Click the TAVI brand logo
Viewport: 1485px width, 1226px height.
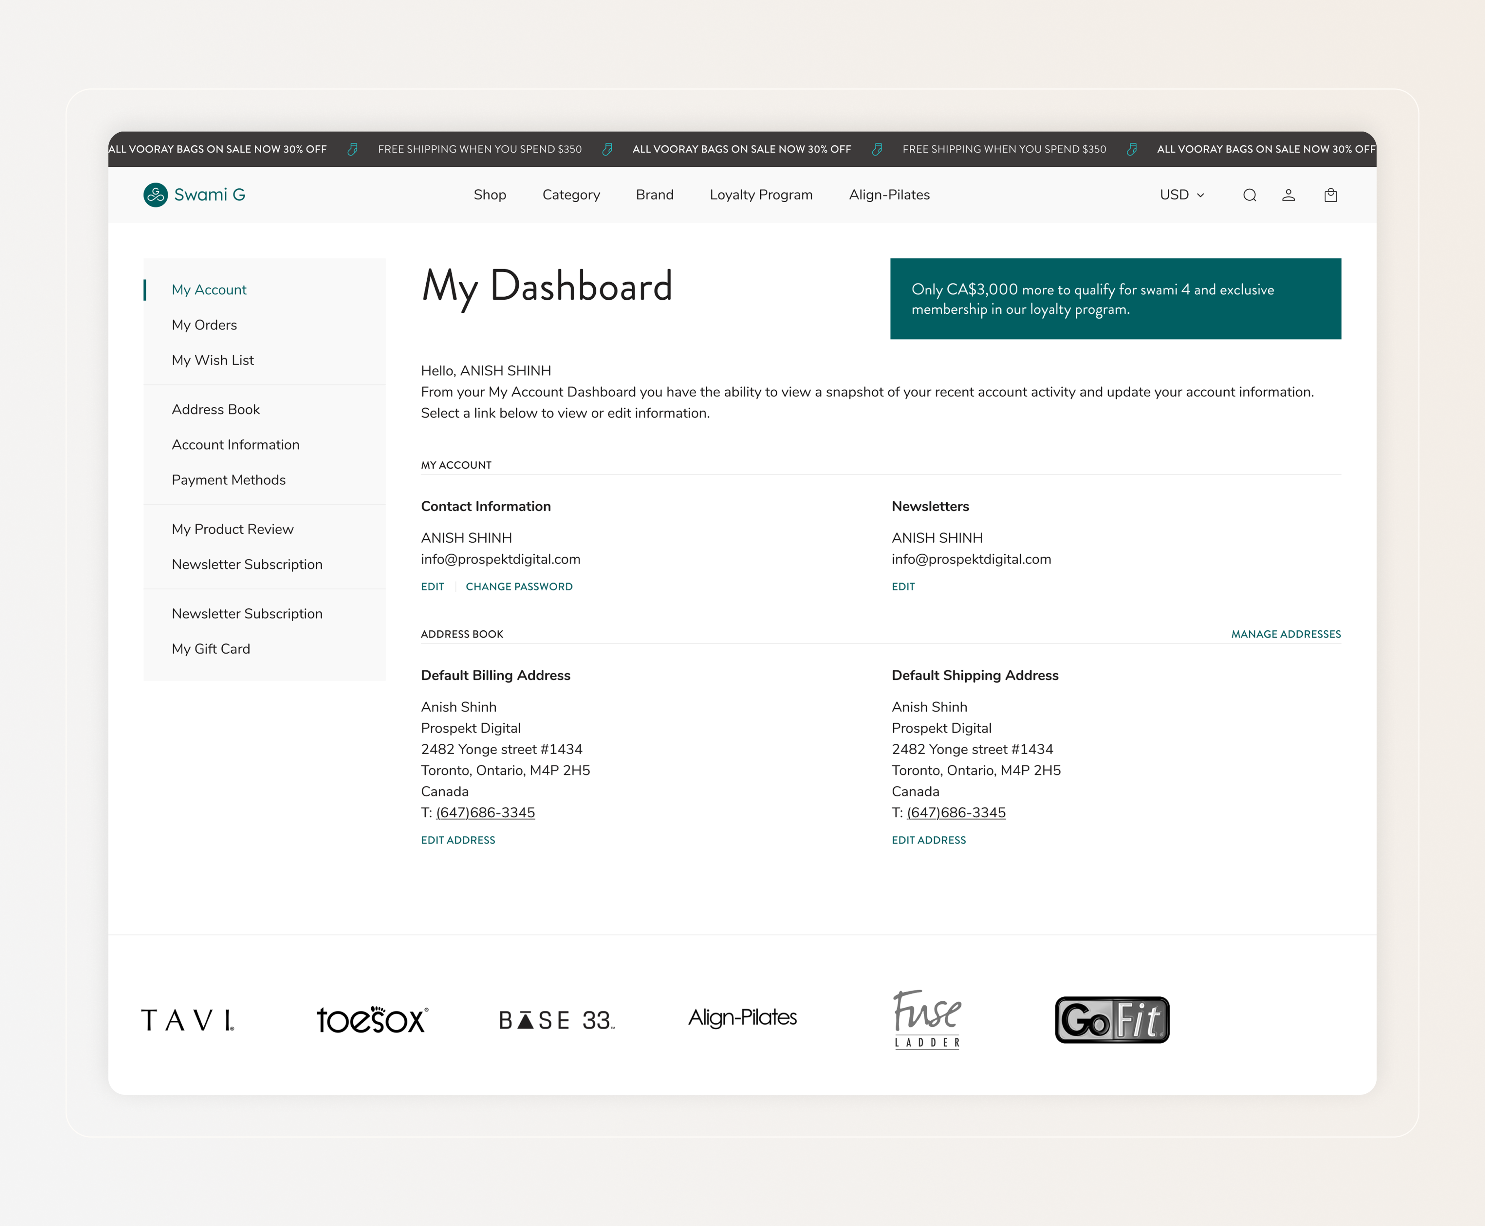188,1020
